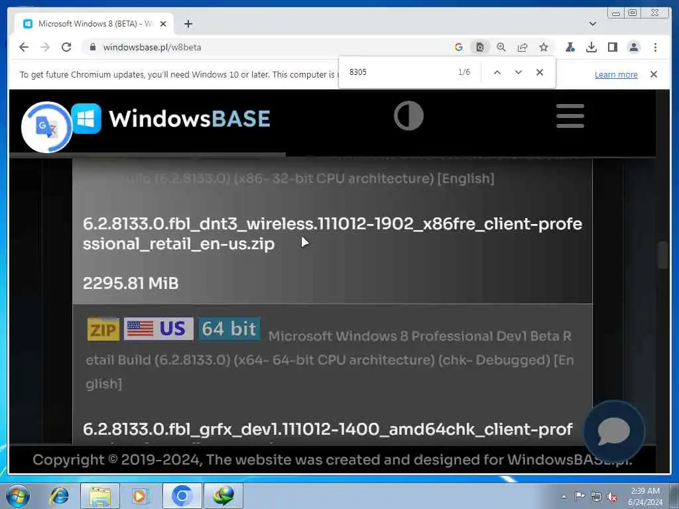Click the 2295.81 MiB file size

coord(131,284)
